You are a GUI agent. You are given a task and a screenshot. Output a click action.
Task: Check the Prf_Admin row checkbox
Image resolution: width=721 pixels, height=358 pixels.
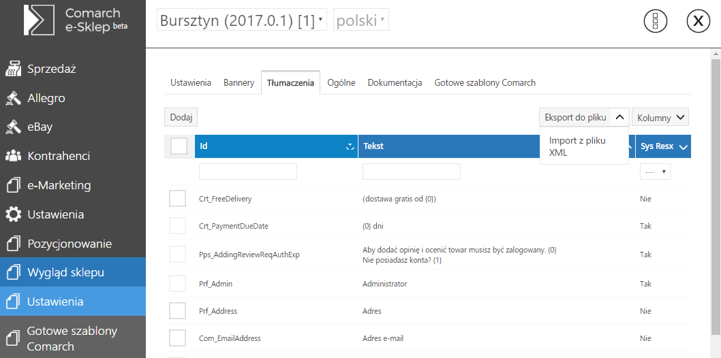click(x=177, y=284)
